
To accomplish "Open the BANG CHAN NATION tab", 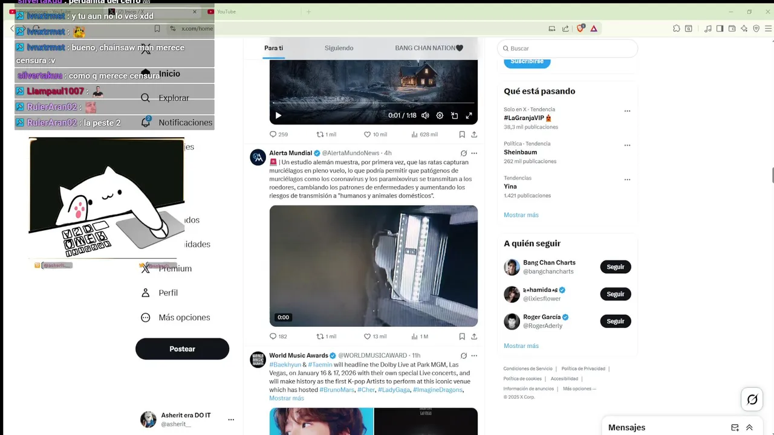I will 429,48.
